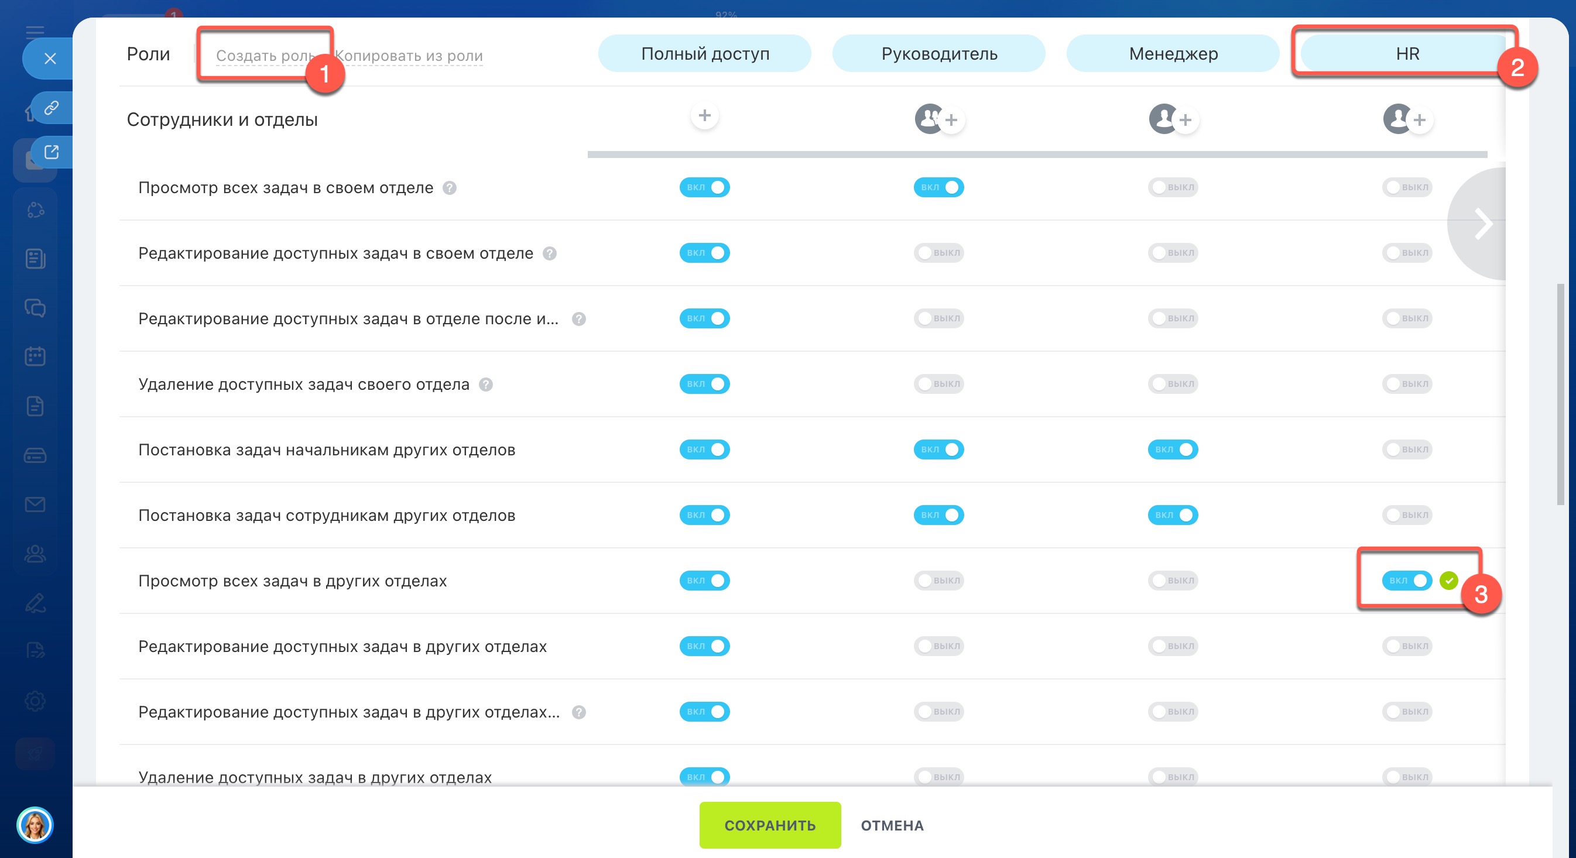Close the slider panel with X button

point(50,59)
